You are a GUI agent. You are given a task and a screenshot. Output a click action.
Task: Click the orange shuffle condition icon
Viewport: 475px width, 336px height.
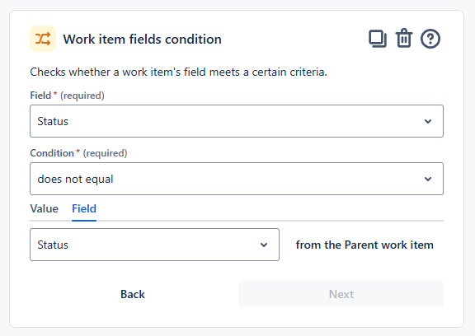pos(43,39)
